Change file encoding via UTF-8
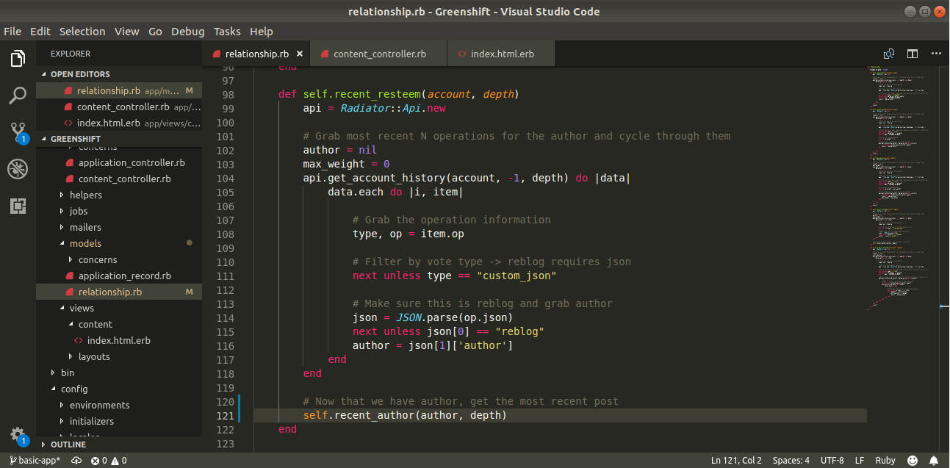The height and width of the screenshot is (468, 950). tap(832, 460)
